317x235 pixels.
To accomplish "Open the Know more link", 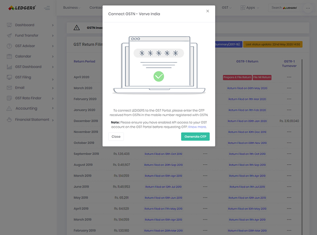I will pos(197,127).
